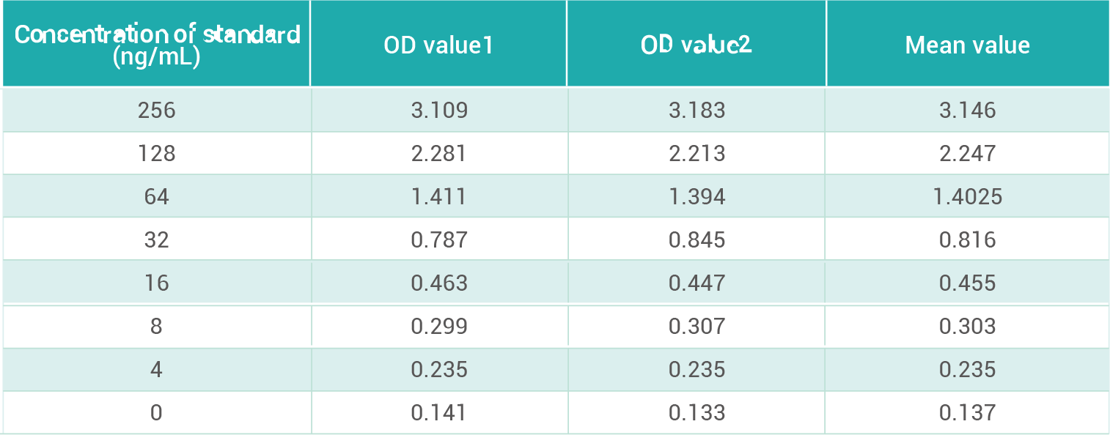The width and height of the screenshot is (1110, 435).
Task: Select the cell showing 2.281
Action: (438, 153)
